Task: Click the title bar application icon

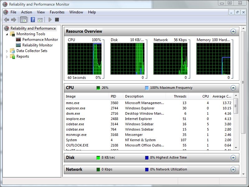Action: pyautogui.click(x=5, y=4)
